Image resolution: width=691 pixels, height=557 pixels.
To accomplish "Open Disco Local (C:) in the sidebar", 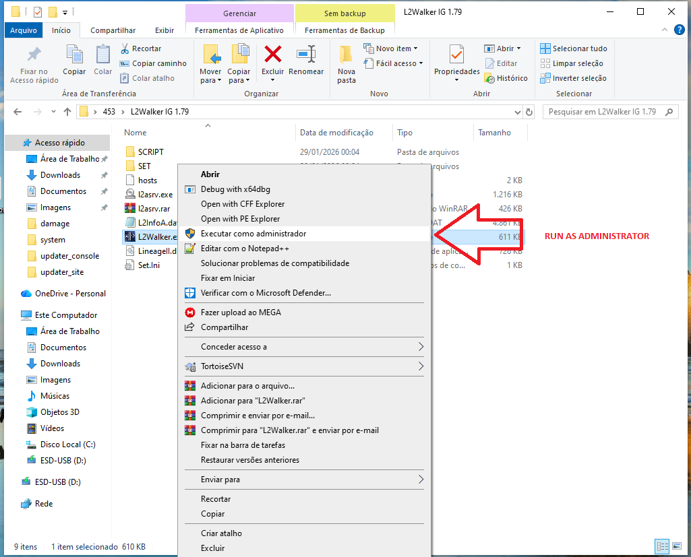I will coord(68,445).
